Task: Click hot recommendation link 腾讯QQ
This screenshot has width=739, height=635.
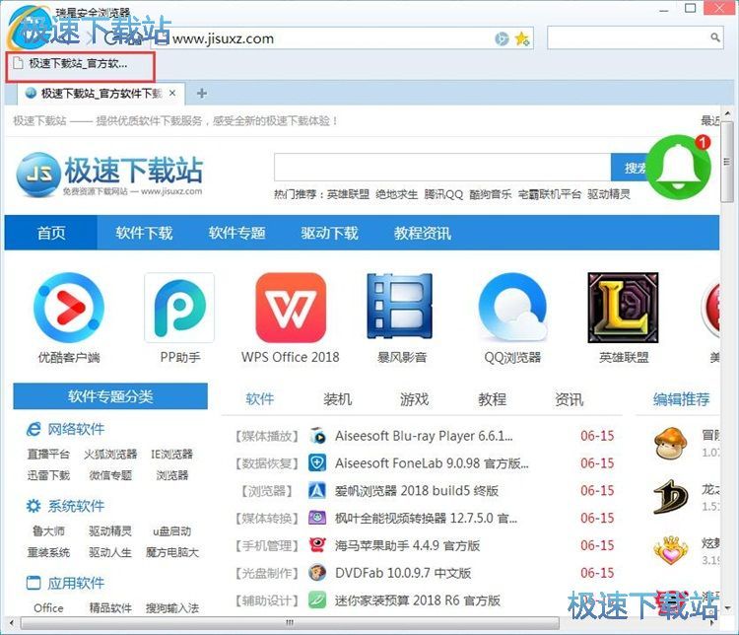Action: [443, 194]
